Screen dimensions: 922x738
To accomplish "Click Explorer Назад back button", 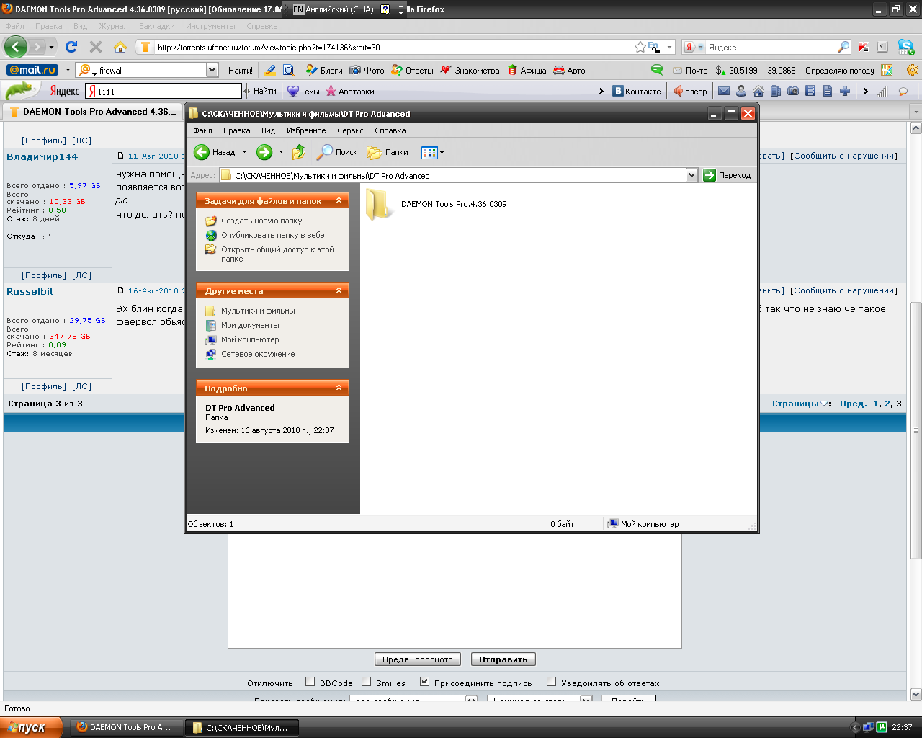I will click(x=215, y=152).
